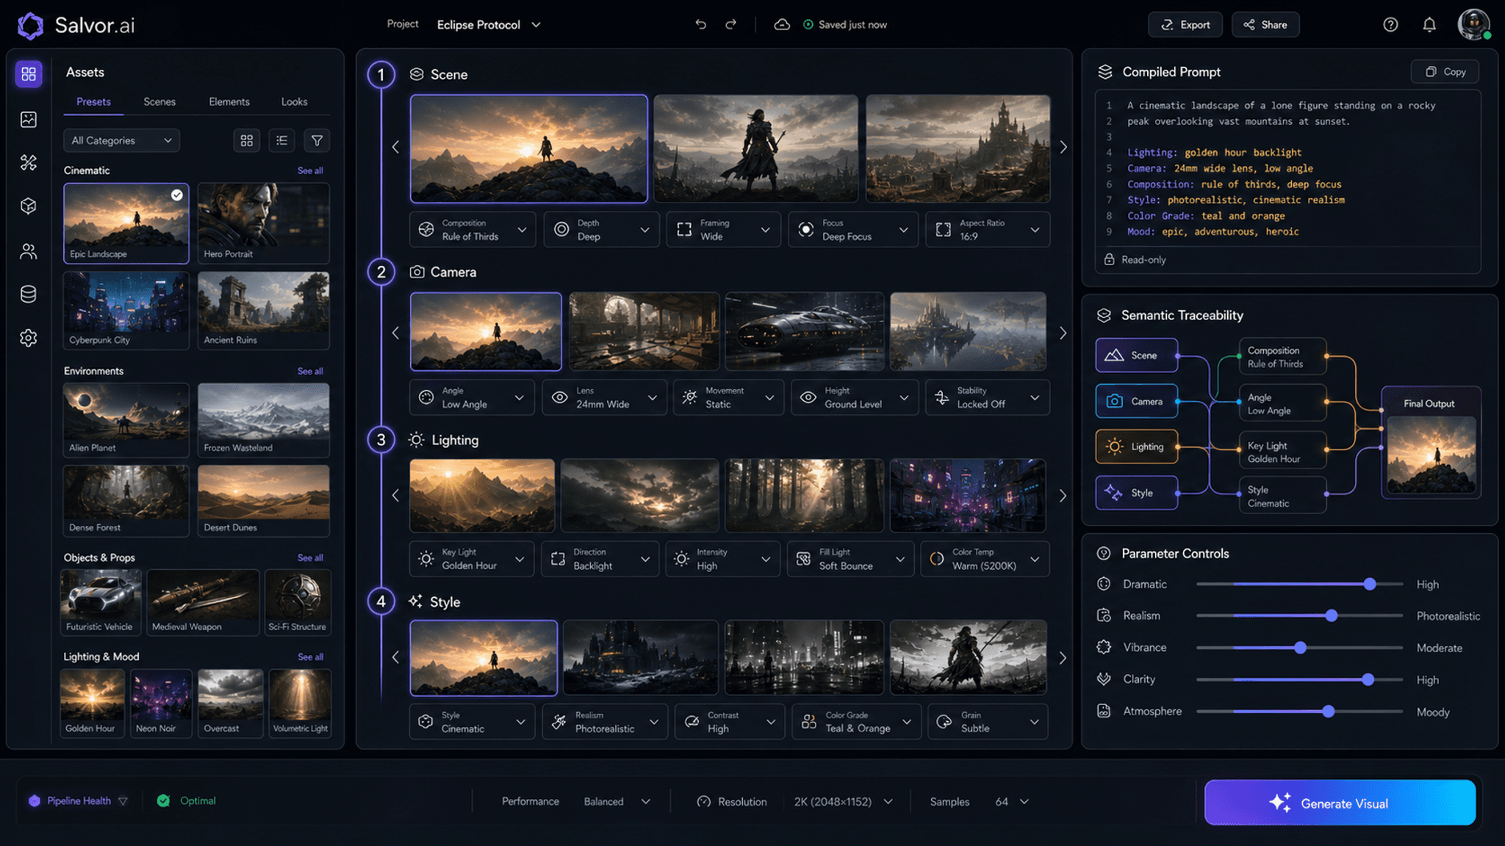Open the Eclipse Protocol project dropdown
This screenshot has width=1505, height=846.
pos(489,24)
